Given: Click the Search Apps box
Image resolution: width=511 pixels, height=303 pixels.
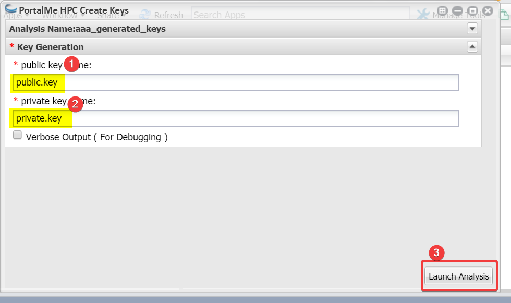Looking at the screenshot, I should (300, 15).
